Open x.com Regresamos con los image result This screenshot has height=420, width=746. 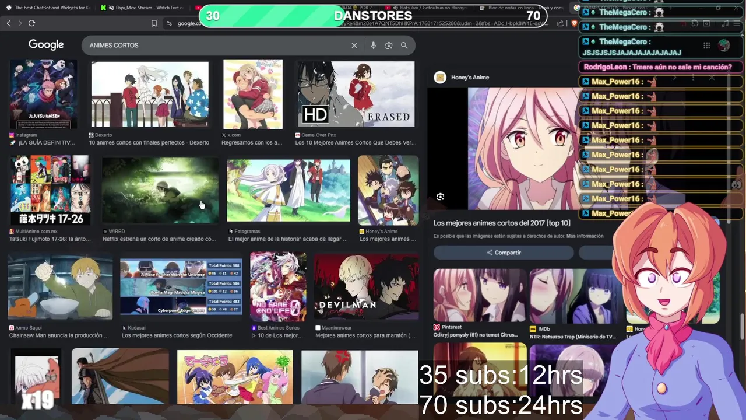click(x=253, y=94)
